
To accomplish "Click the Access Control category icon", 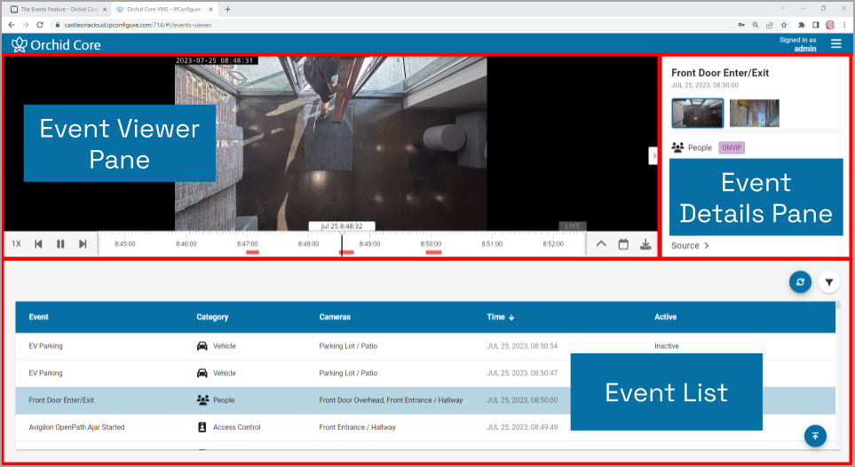I will click(x=202, y=427).
